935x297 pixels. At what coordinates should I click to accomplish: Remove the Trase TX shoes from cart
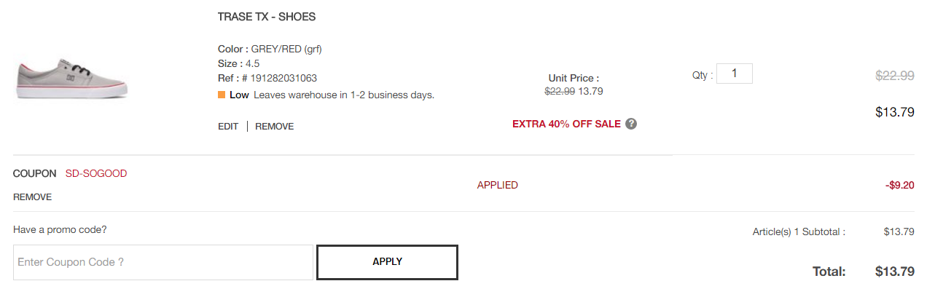275,127
